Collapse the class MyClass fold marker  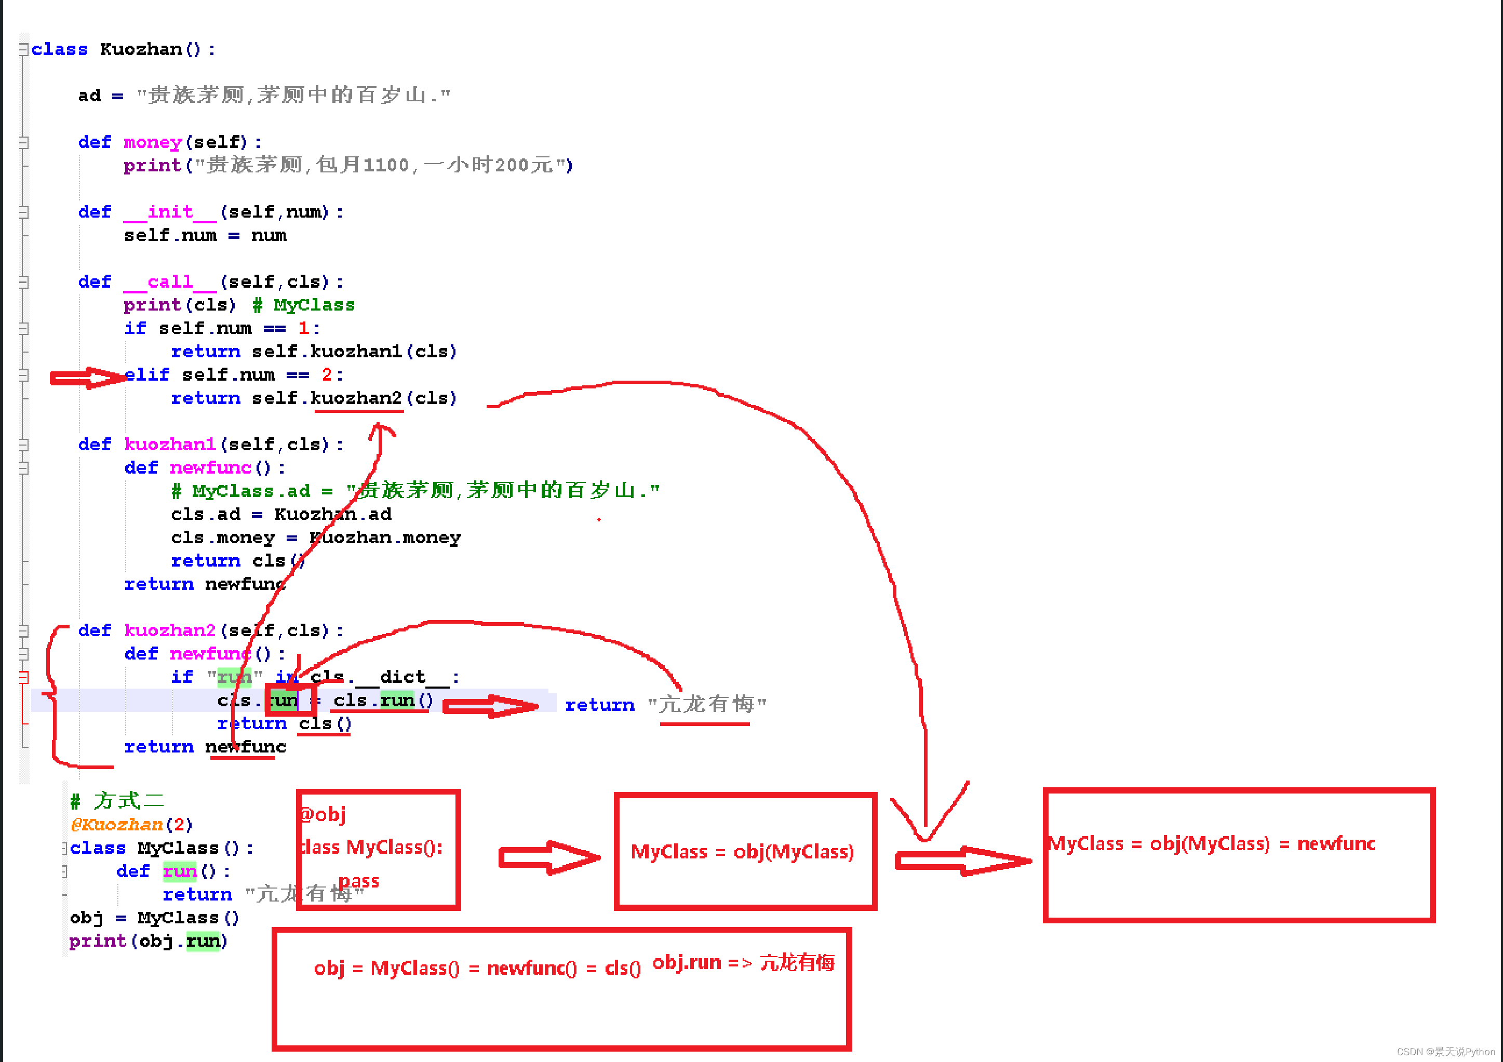(x=65, y=849)
